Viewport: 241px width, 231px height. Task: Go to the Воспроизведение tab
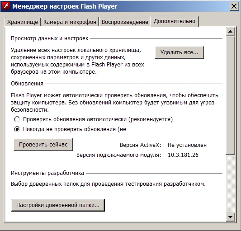click(125, 22)
